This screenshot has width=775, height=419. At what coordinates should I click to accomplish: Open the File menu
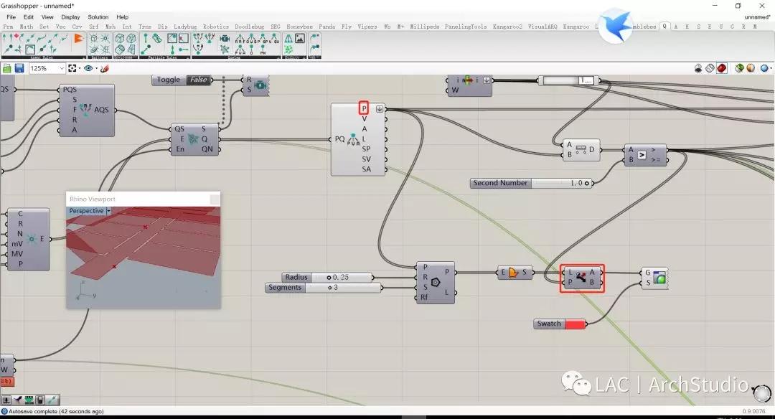[11, 17]
